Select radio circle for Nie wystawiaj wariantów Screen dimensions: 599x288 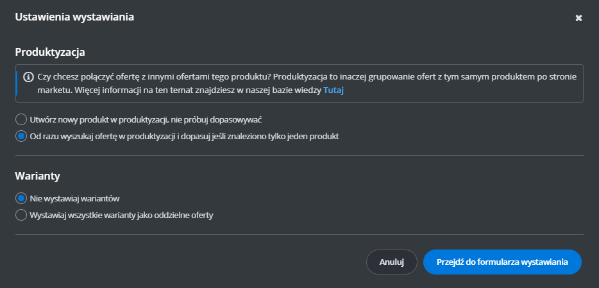click(x=21, y=198)
